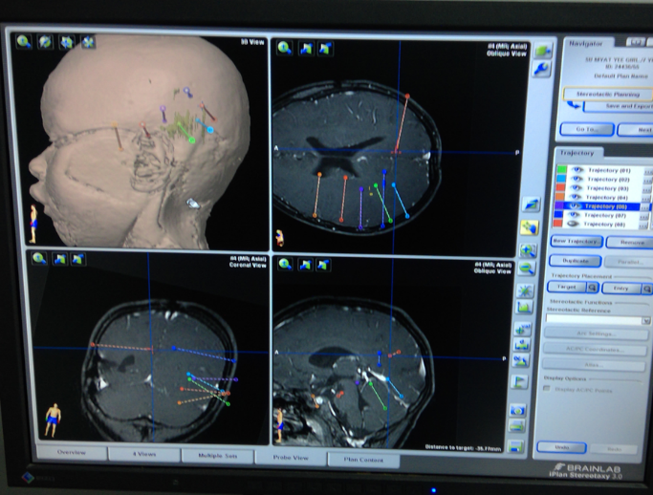Open properties button beside Trajectory (02)
653x495 pixels.
645,180
